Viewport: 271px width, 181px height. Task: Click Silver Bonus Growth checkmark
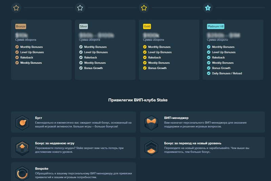[x=81, y=68]
